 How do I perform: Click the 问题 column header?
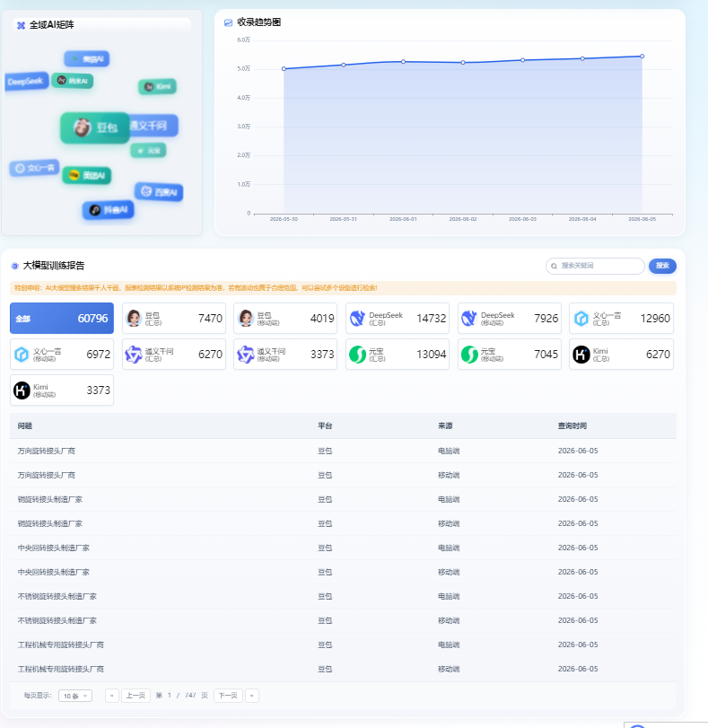pyautogui.click(x=25, y=425)
